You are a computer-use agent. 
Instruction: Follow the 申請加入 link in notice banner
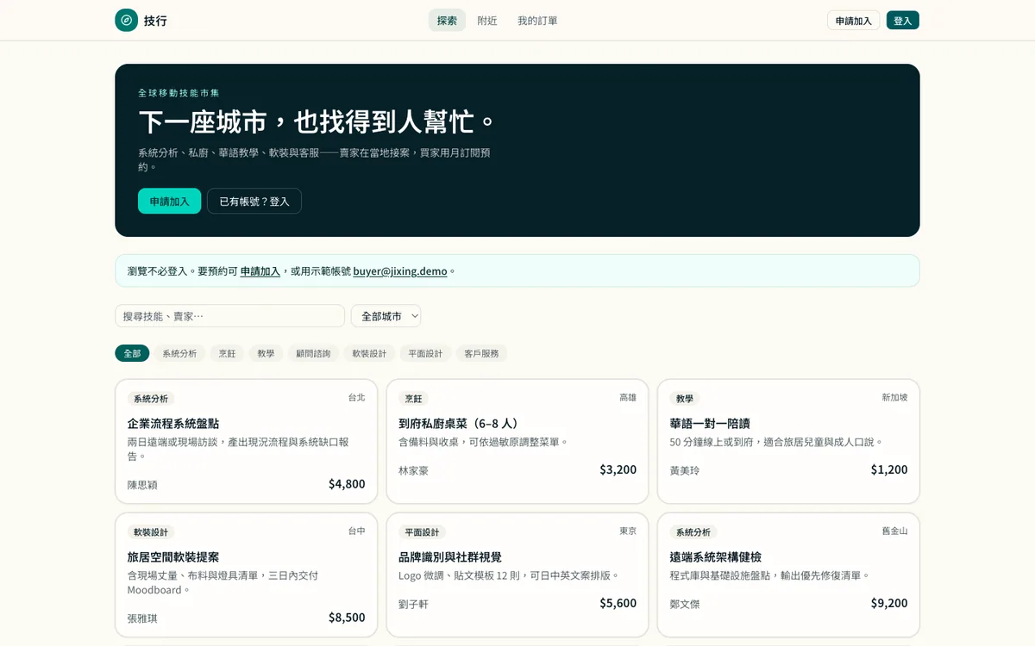[x=260, y=270]
